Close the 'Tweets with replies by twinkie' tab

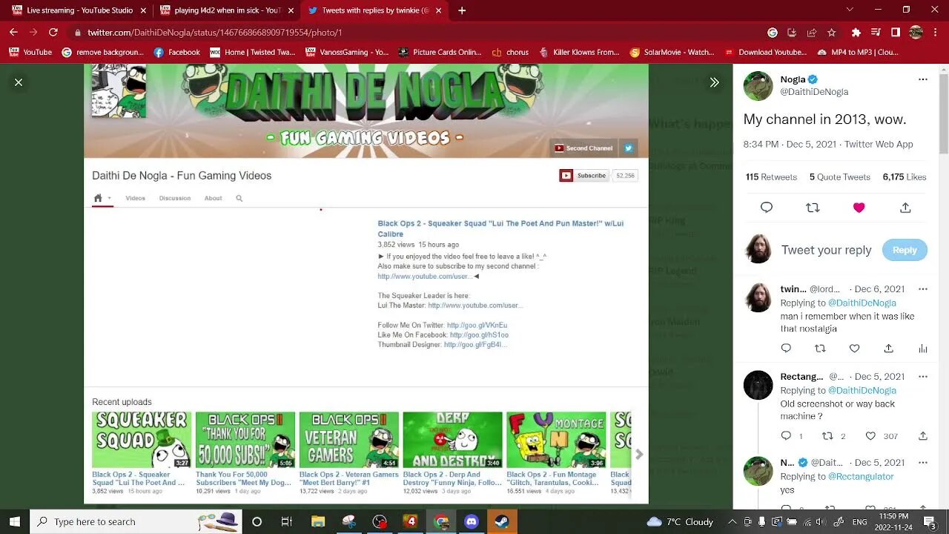pos(439,10)
